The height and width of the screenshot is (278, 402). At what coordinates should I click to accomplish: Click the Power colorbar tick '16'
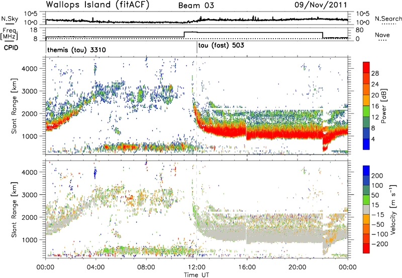tap(375, 106)
